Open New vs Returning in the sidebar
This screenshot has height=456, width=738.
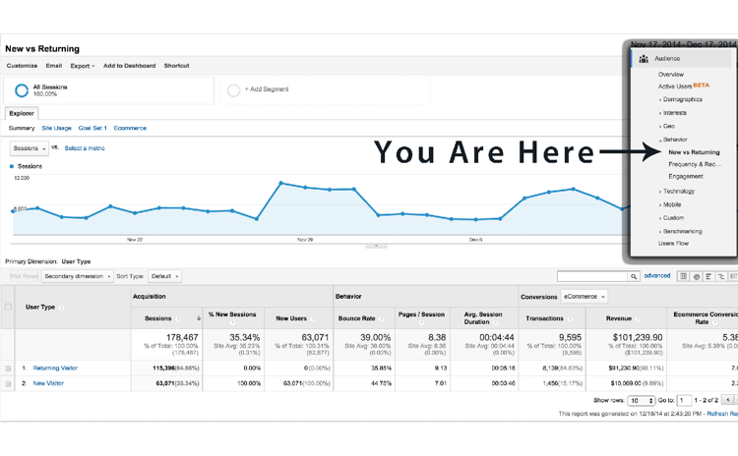(695, 152)
